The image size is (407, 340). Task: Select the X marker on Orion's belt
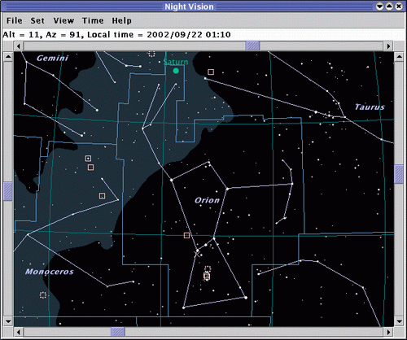click(197, 254)
